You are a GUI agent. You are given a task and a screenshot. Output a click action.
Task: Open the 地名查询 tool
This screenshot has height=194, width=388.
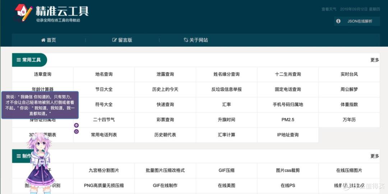pyautogui.click(x=104, y=74)
